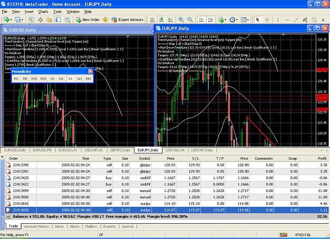The width and height of the screenshot is (330, 239).
Task: Click the green icon beside Balance
Action: 8,216
